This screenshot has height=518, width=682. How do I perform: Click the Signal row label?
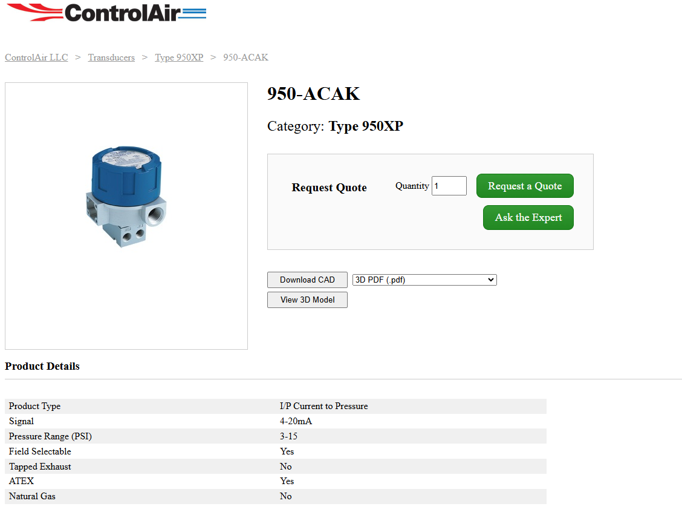(21, 421)
